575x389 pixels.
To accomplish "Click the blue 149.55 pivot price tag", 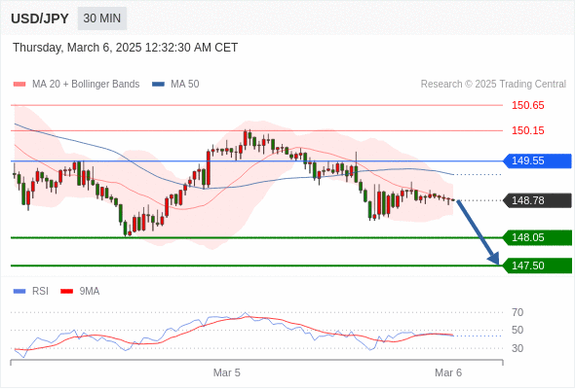I will coord(537,161).
